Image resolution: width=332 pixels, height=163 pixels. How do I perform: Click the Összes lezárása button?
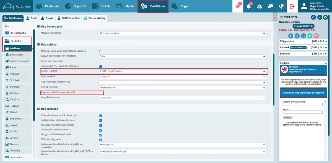298,48
